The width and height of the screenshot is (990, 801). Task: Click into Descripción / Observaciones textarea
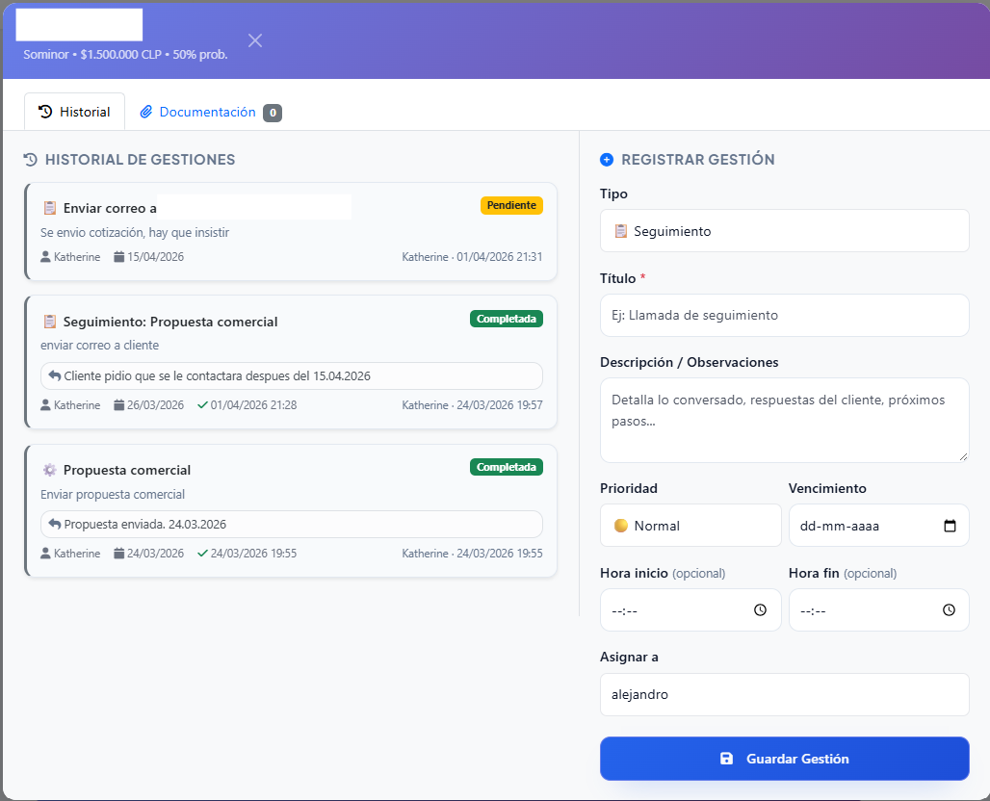pyautogui.click(x=784, y=421)
